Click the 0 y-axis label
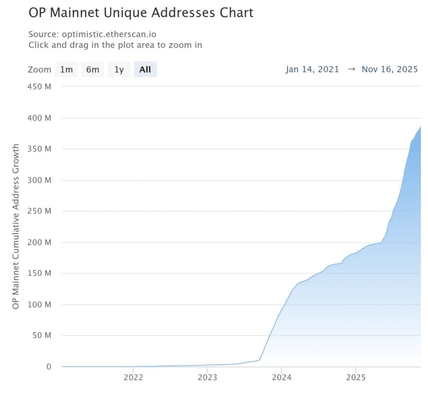The height and width of the screenshot is (393, 428). click(48, 367)
